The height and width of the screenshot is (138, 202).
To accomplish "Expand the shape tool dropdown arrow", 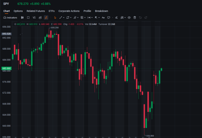I will pyautogui.click(x=71, y=18).
